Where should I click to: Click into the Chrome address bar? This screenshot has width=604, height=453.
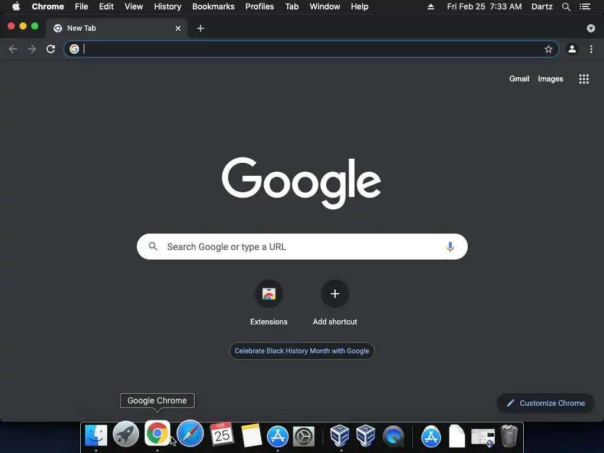(x=311, y=49)
